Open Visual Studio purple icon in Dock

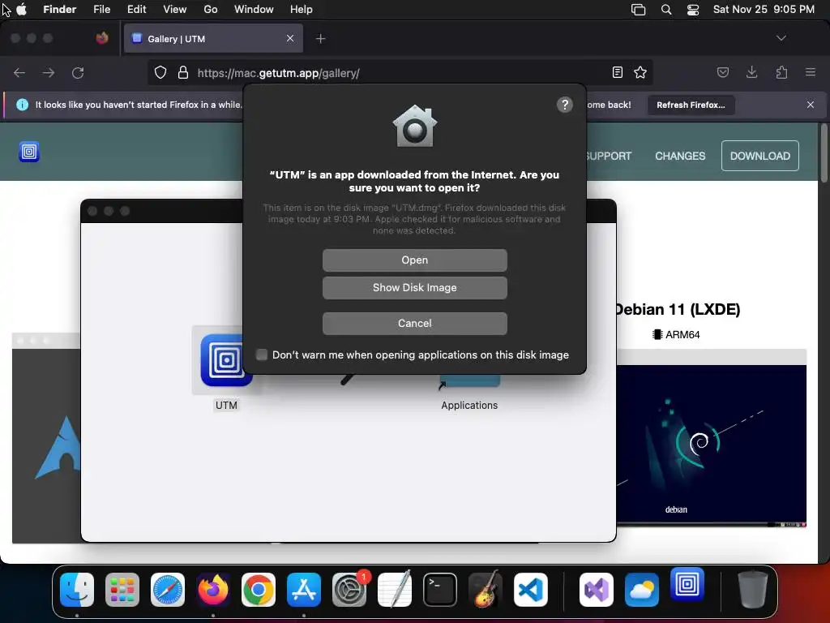[x=597, y=590]
